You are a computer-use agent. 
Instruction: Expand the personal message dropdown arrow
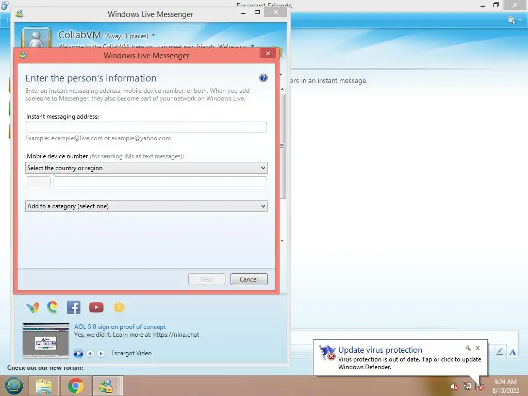tap(252, 46)
